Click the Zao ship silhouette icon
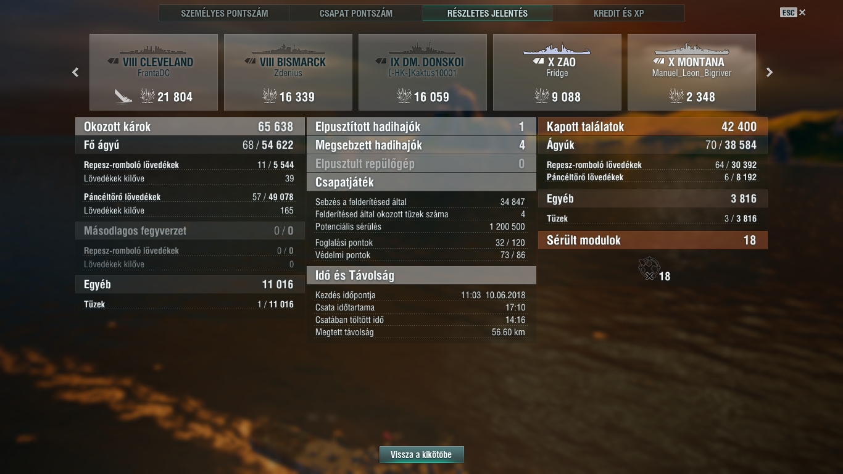The height and width of the screenshot is (474, 843). [x=557, y=49]
